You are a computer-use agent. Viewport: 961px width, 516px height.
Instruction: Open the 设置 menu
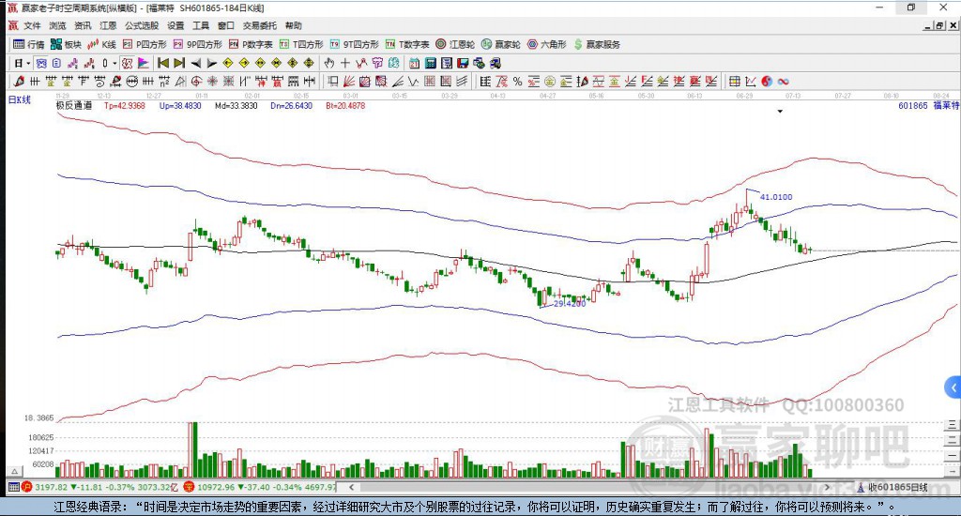click(175, 25)
